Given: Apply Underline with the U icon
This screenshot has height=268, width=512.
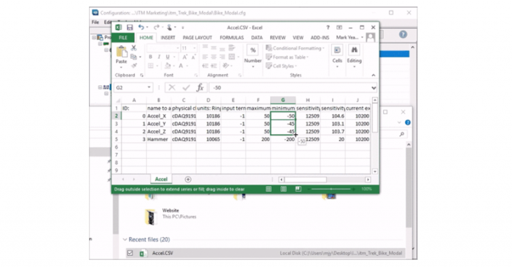Looking at the screenshot, I should point(167,57).
